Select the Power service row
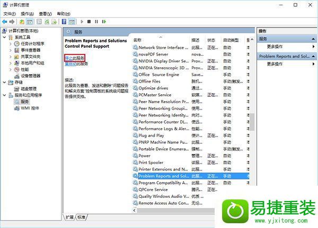Viewport: 318px width, 228px height. 191,156
